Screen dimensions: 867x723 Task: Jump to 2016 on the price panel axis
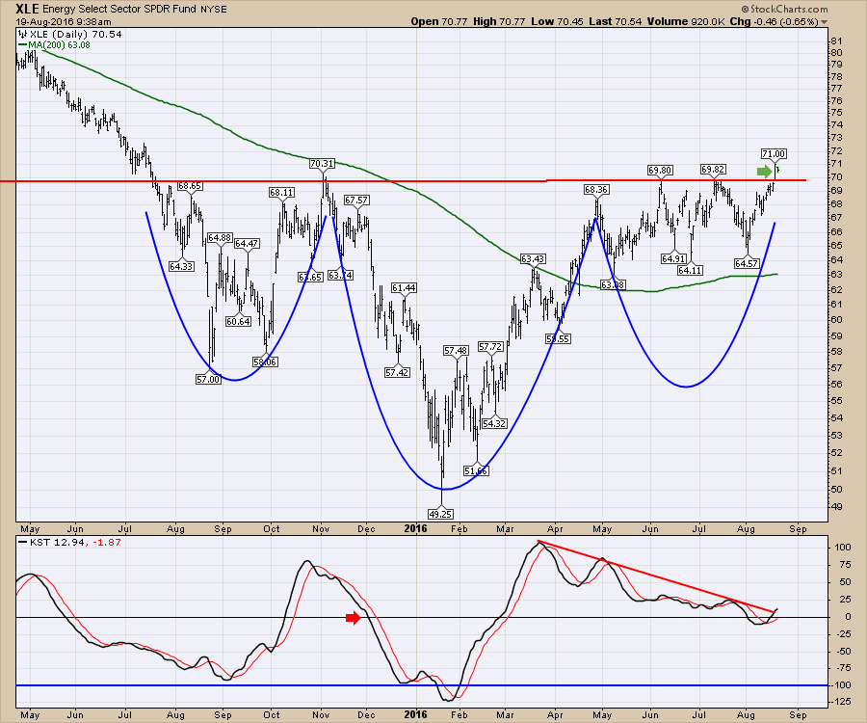(x=414, y=528)
